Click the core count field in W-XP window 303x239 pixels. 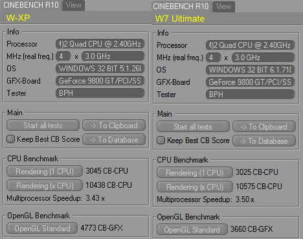63,56
